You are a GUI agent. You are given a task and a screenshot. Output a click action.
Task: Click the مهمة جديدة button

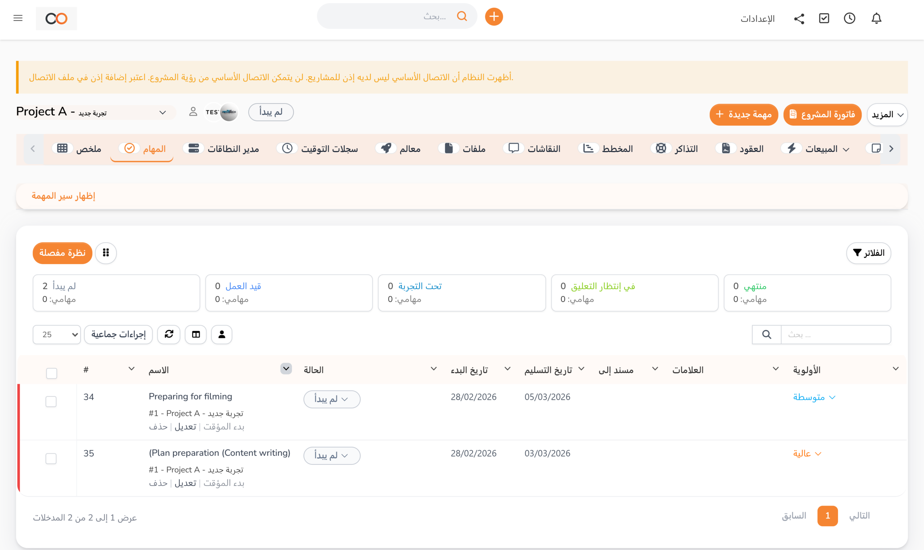[744, 115]
